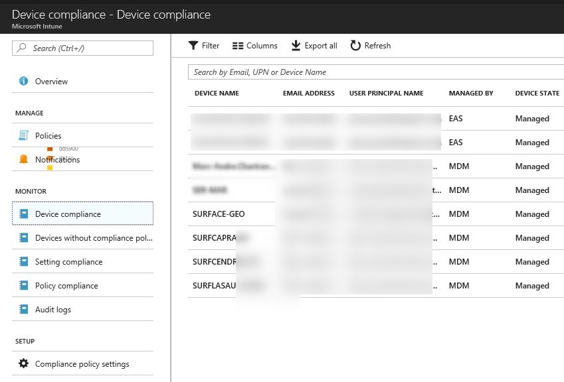Select Device compliance in Monitor
The height and width of the screenshot is (382, 564).
coord(82,214)
